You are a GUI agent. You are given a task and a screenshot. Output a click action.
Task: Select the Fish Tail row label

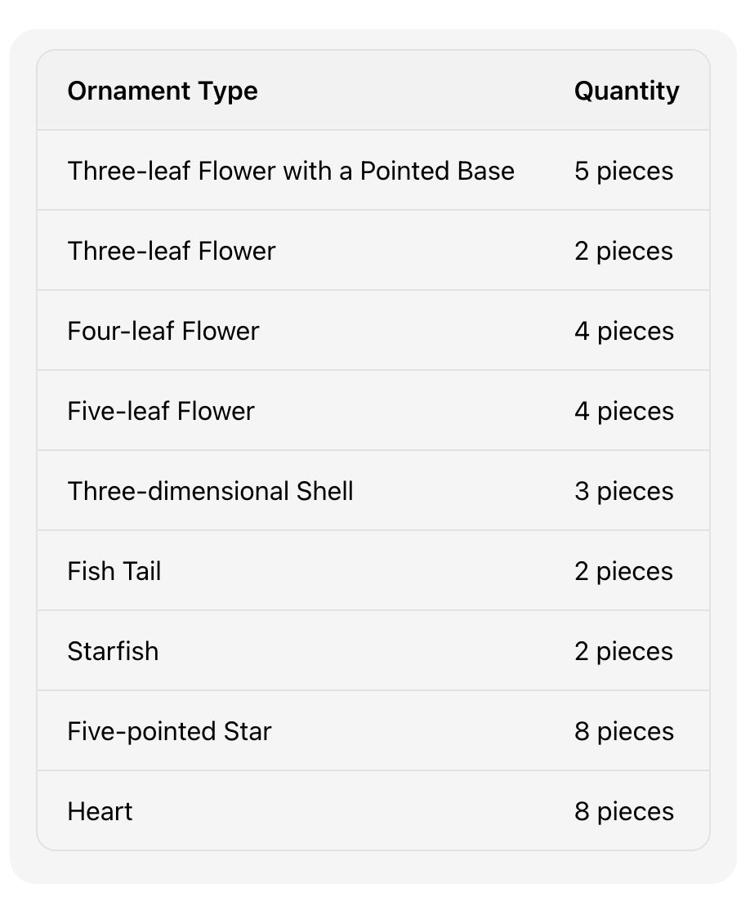click(x=114, y=571)
